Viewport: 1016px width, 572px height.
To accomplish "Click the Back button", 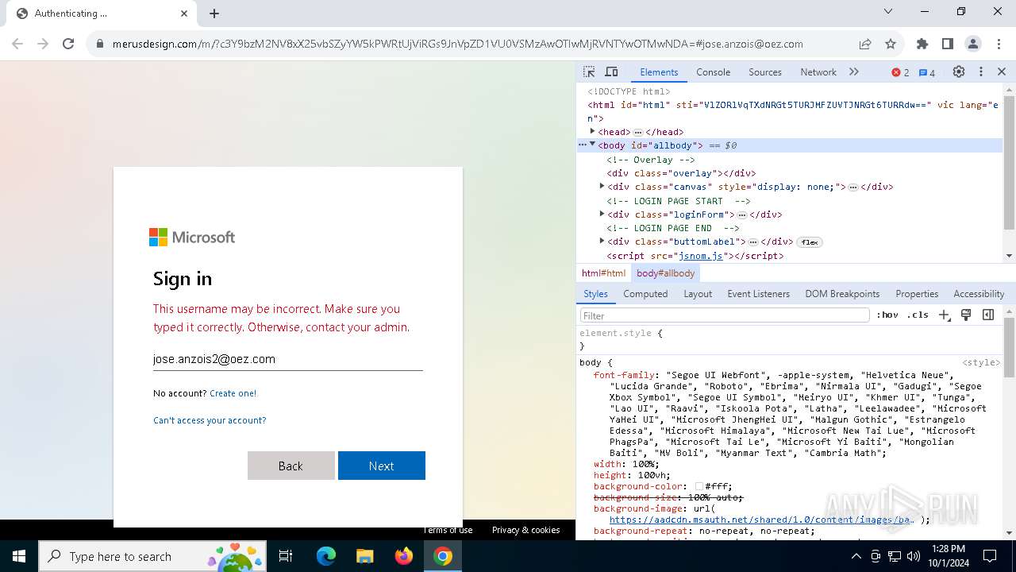I will point(291,466).
